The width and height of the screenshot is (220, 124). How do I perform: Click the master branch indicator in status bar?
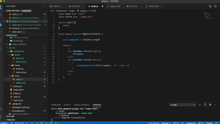coord(4,123)
